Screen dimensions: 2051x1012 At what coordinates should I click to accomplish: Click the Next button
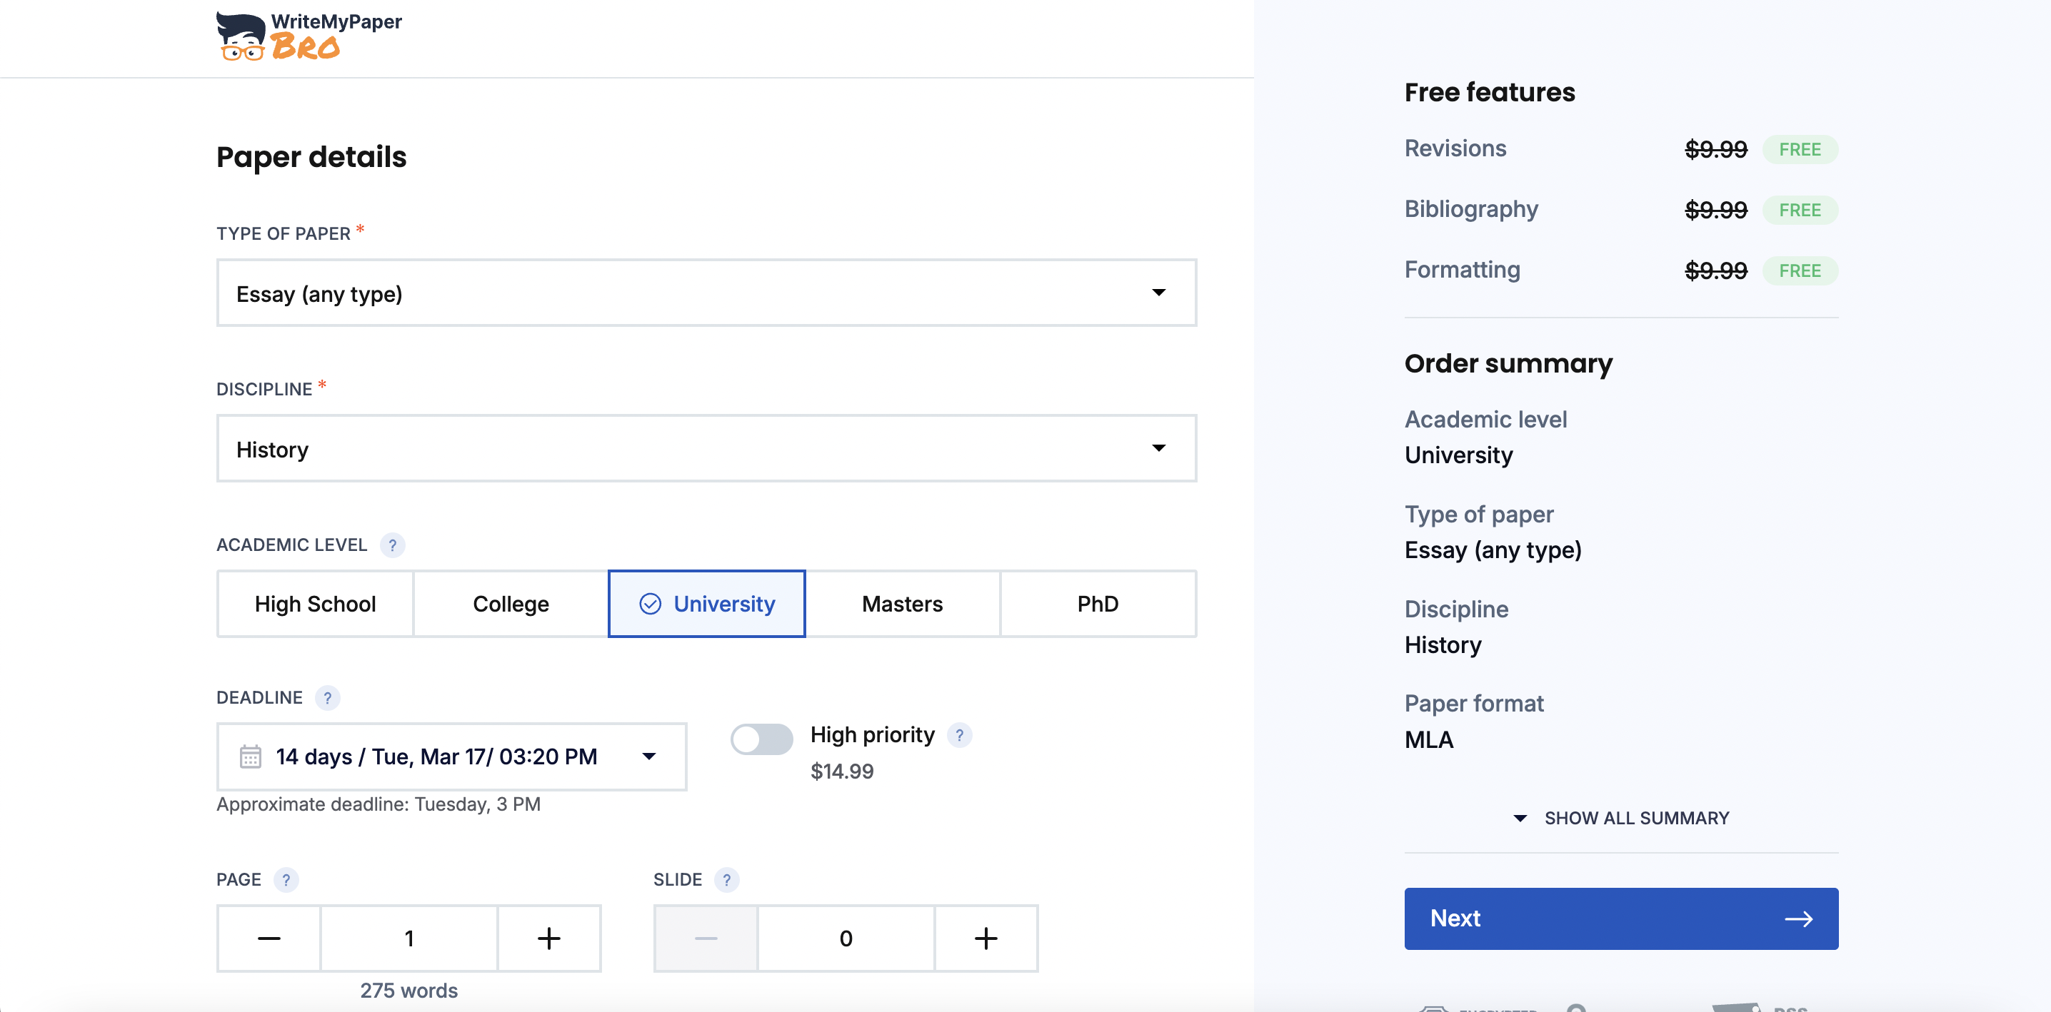pos(1621,919)
